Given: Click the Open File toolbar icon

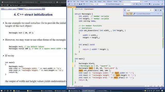Looking at the screenshot, I should 78,4.
